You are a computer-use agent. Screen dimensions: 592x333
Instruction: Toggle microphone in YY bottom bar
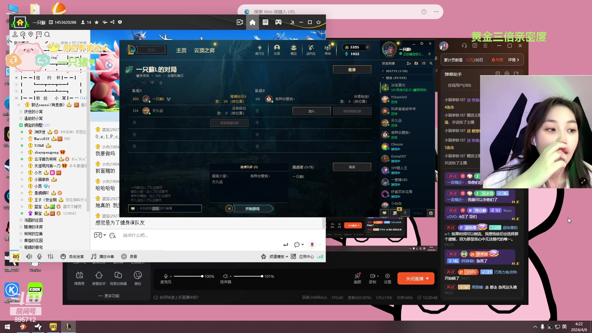(39, 257)
